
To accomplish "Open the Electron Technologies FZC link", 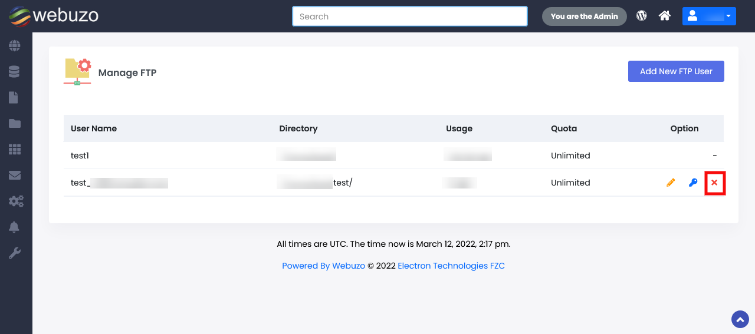I will (451, 266).
